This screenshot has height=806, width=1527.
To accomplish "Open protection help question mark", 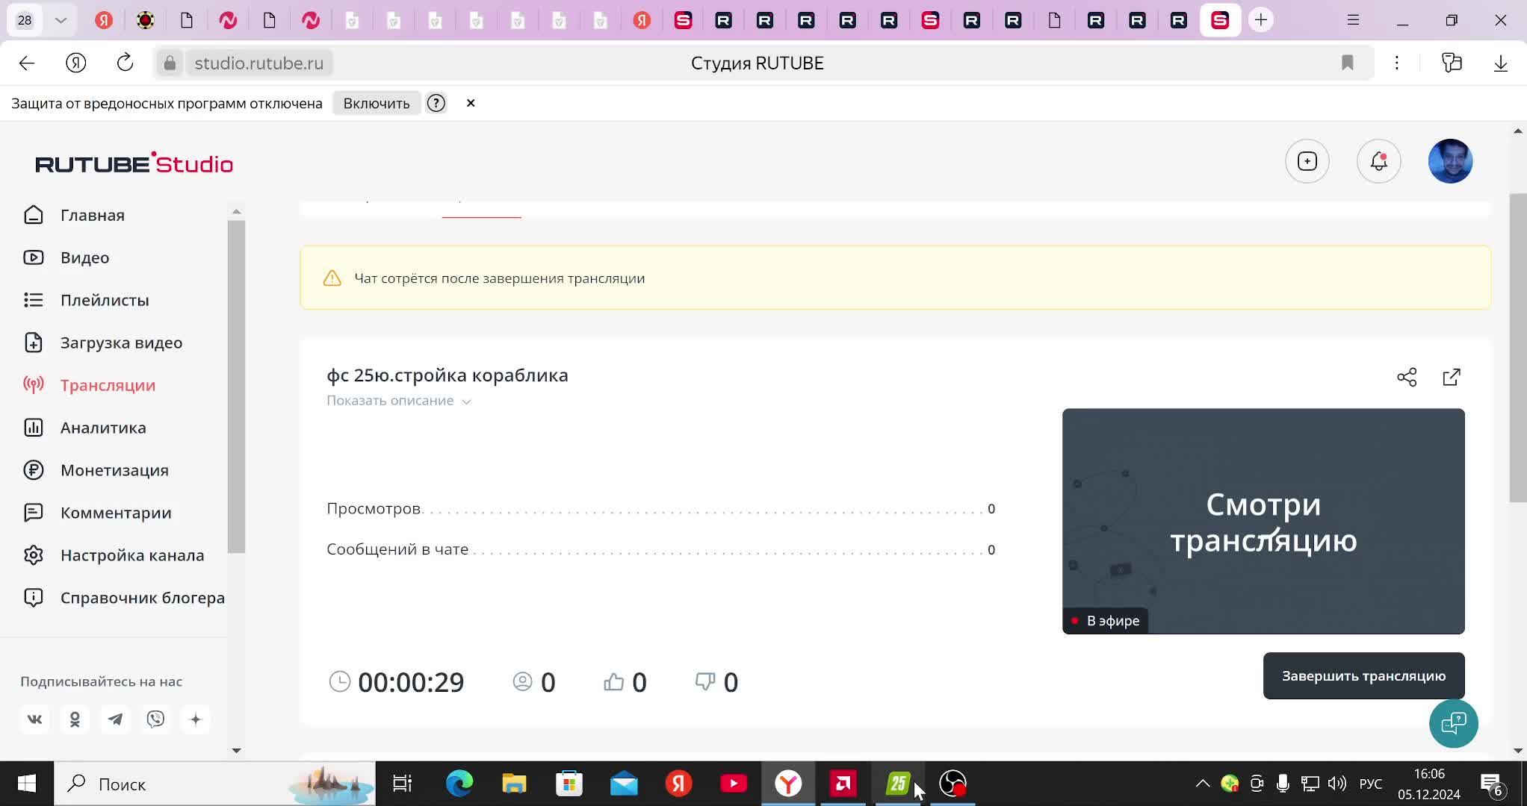I will (x=436, y=103).
